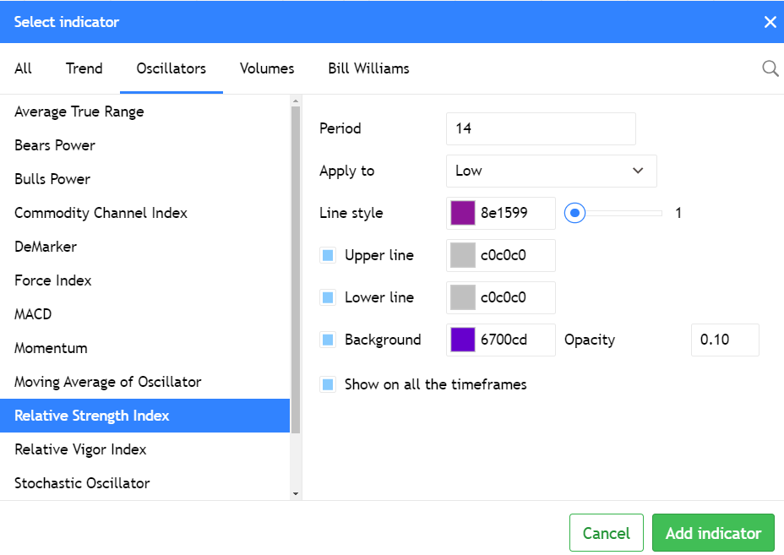
Task: Close the Select indicator dialog
Action: point(770,22)
